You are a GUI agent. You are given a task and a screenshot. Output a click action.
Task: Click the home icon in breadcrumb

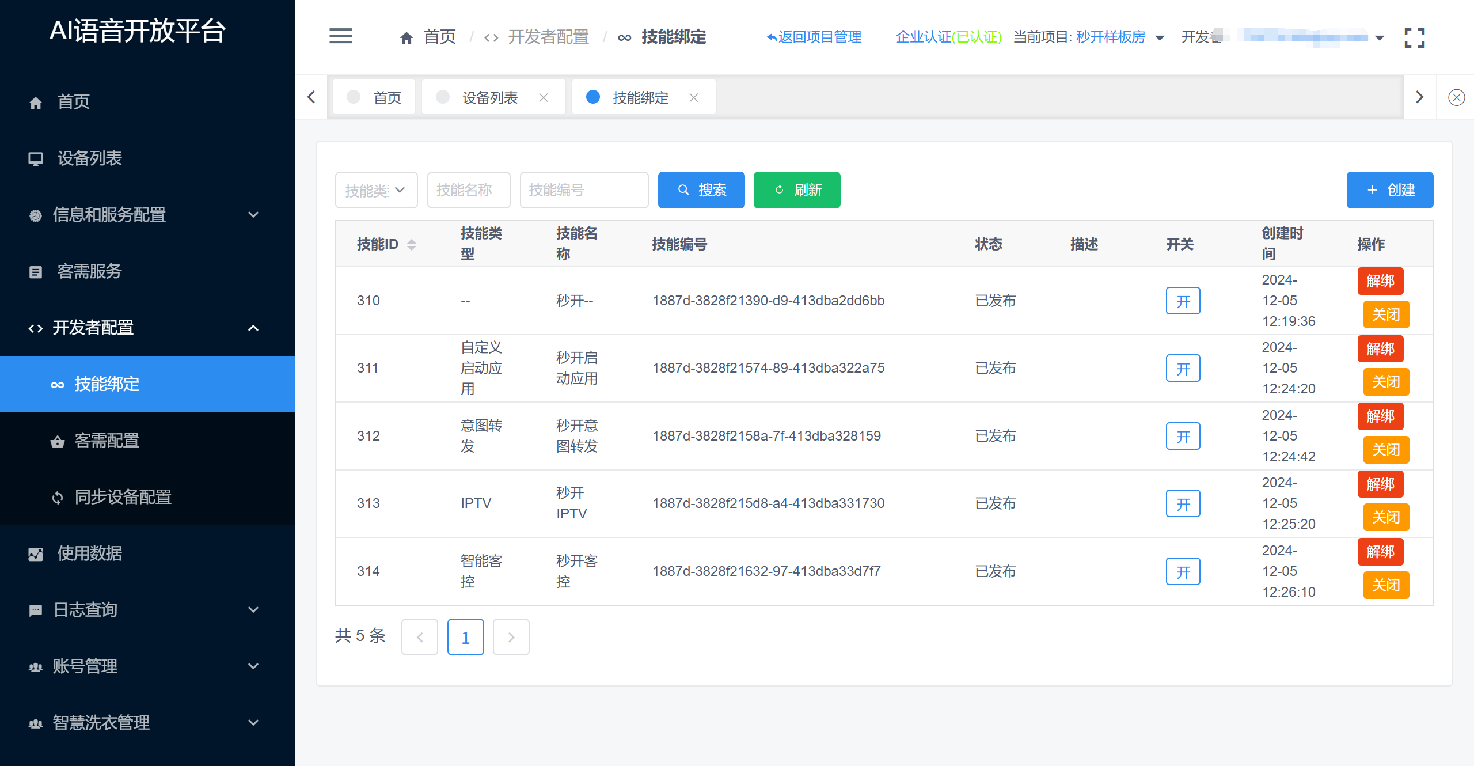407,38
